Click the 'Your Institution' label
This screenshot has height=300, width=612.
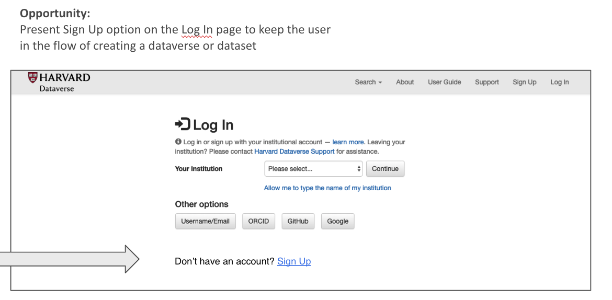click(x=199, y=169)
